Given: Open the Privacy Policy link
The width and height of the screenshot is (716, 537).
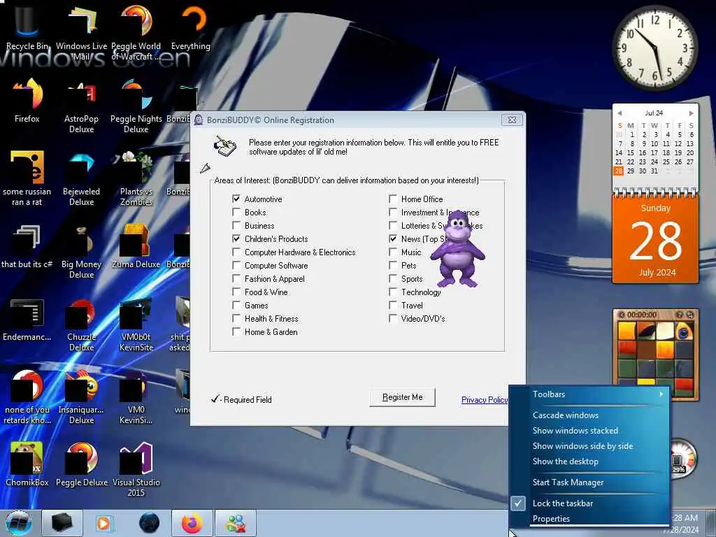Looking at the screenshot, I should (x=485, y=400).
